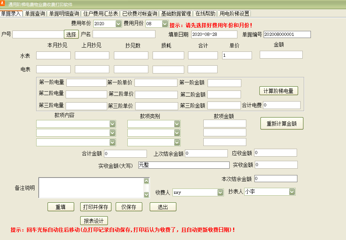Viewport: 346px width, 240px height.
Task: Switch to the 单据查询 tab
Action: (x=35, y=13)
